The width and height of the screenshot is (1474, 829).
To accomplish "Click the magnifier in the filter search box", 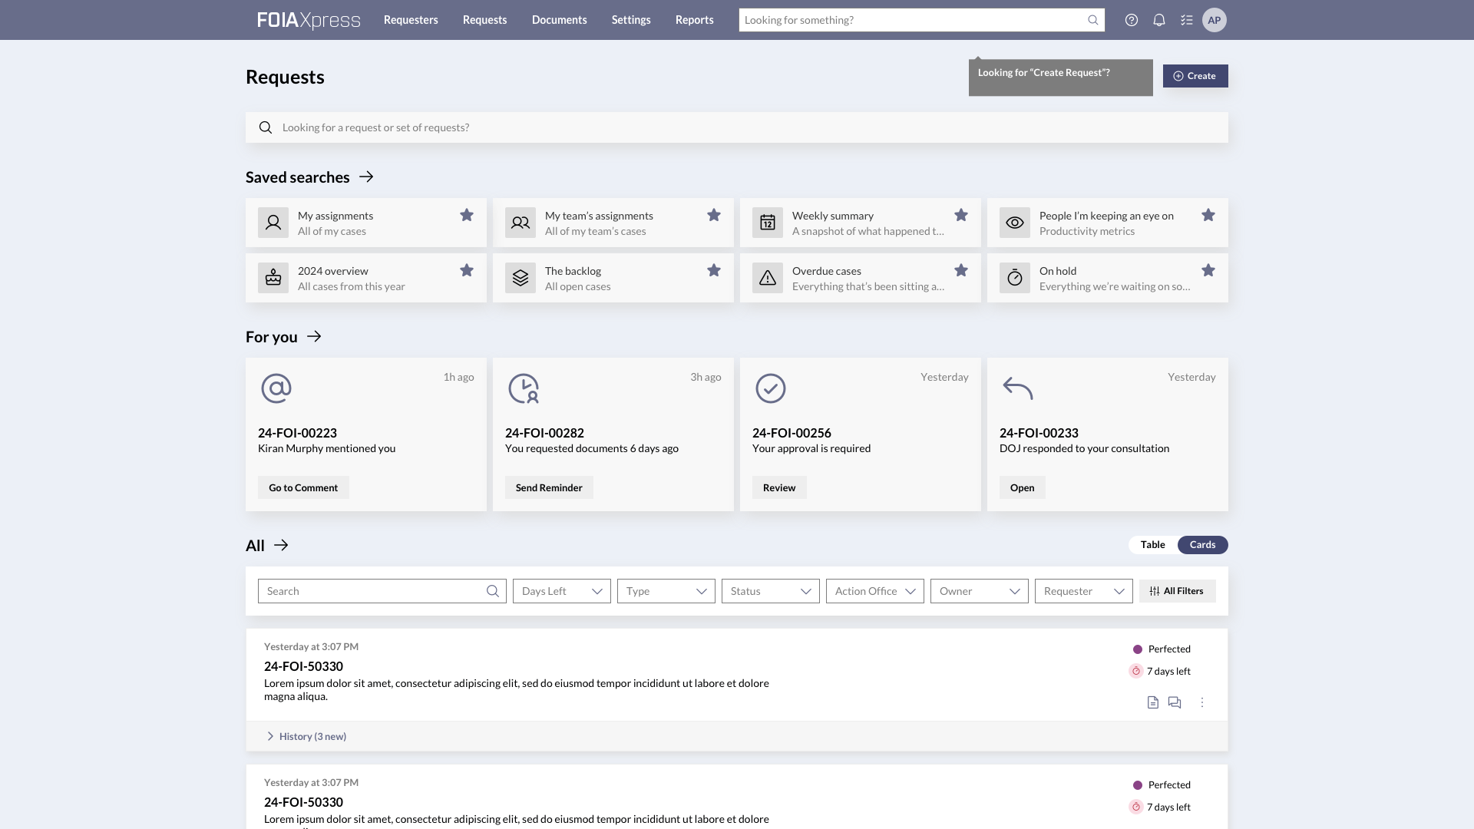I will click(x=493, y=591).
